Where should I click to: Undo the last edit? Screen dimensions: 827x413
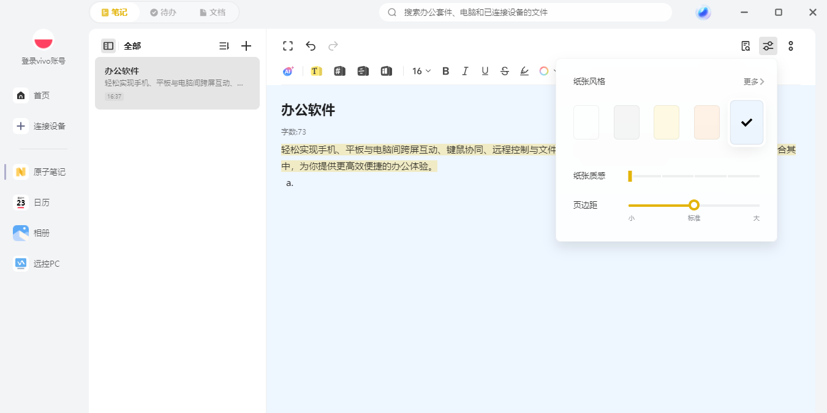311,46
